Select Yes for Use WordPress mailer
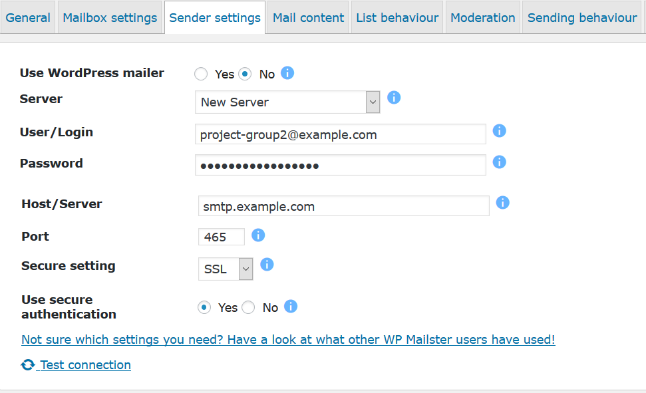 (201, 74)
